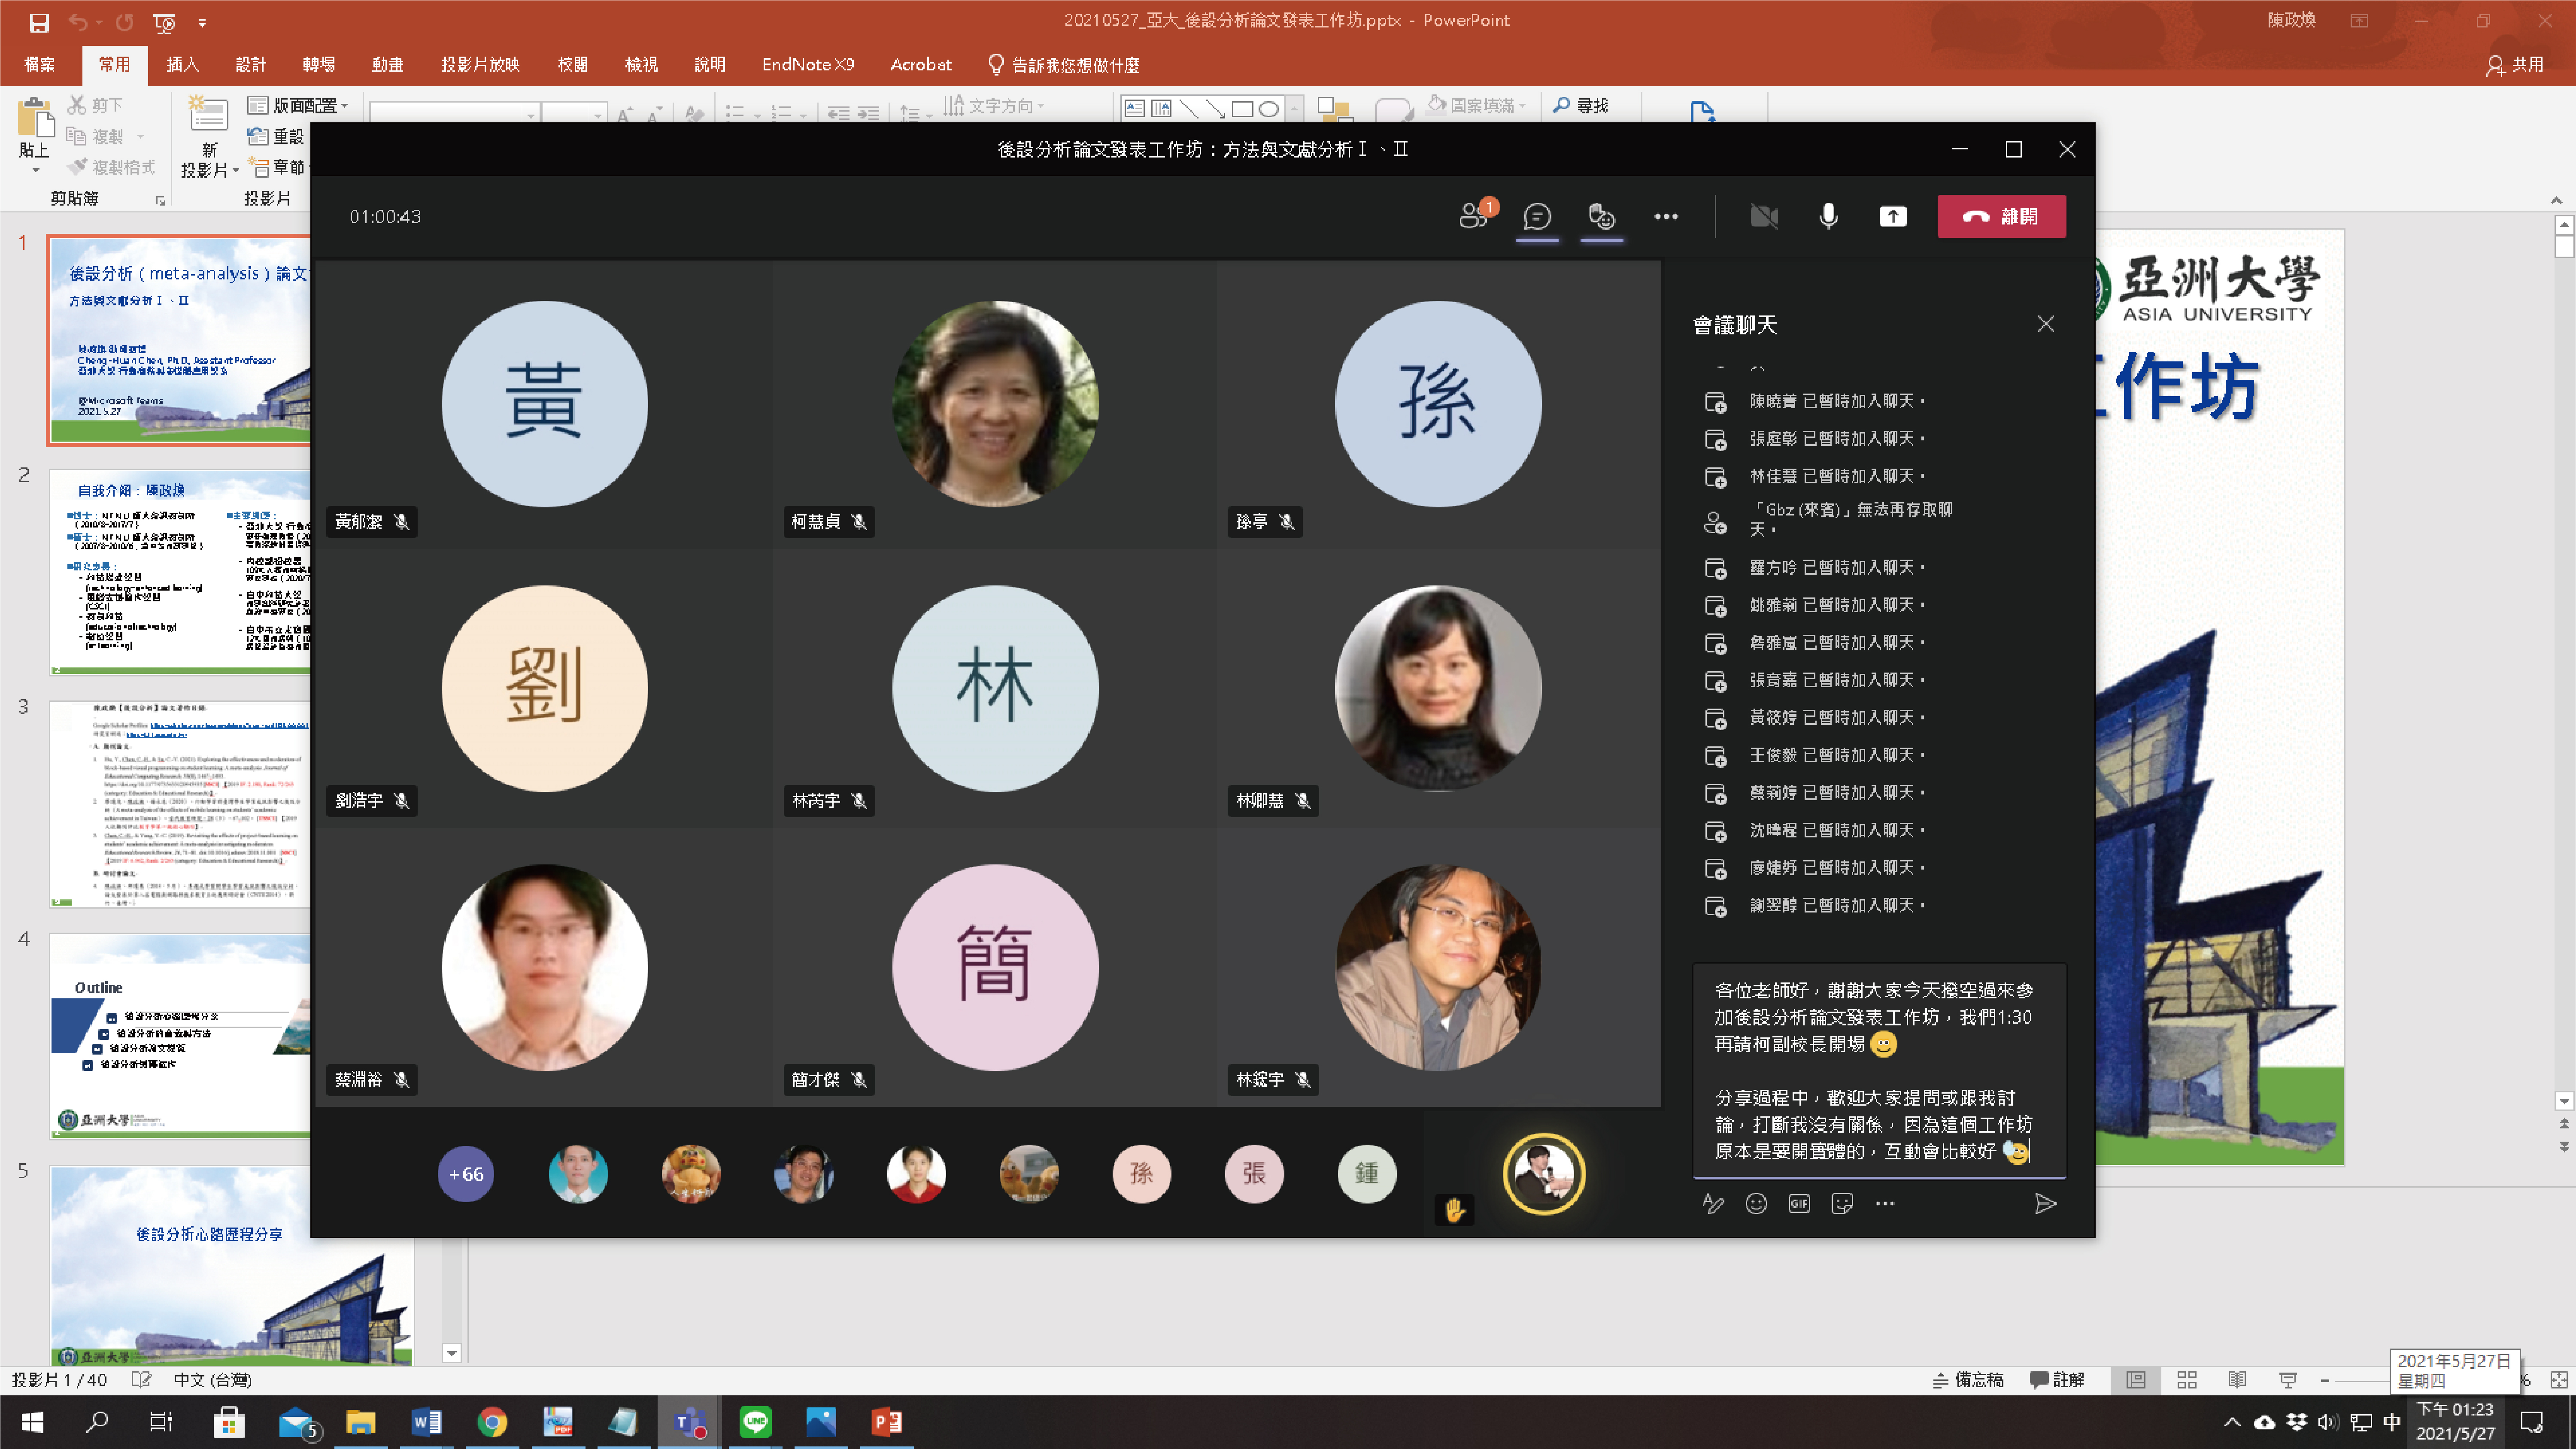Switch to Reading view in status bar
2576x1449 pixels.
[2237, 1380]
